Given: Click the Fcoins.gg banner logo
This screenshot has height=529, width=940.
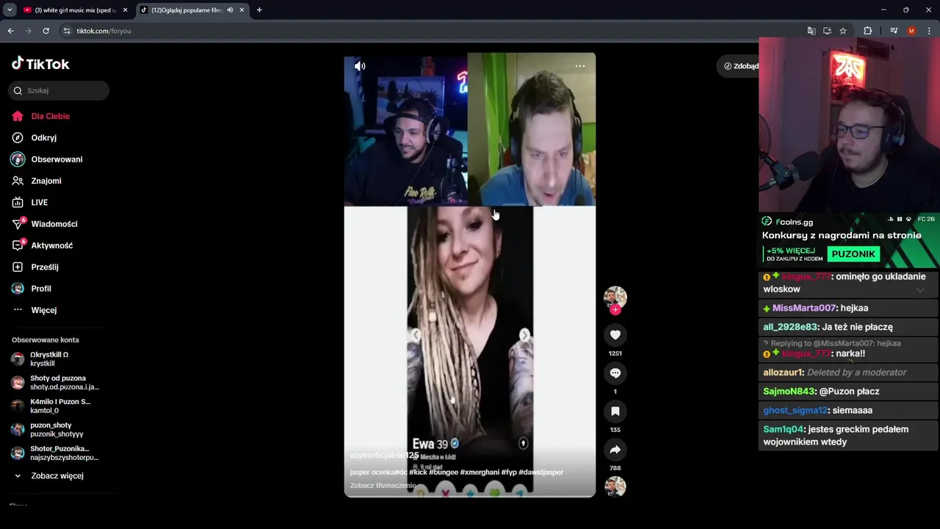Looking at the screenshot, I should (x=787, y=221).
